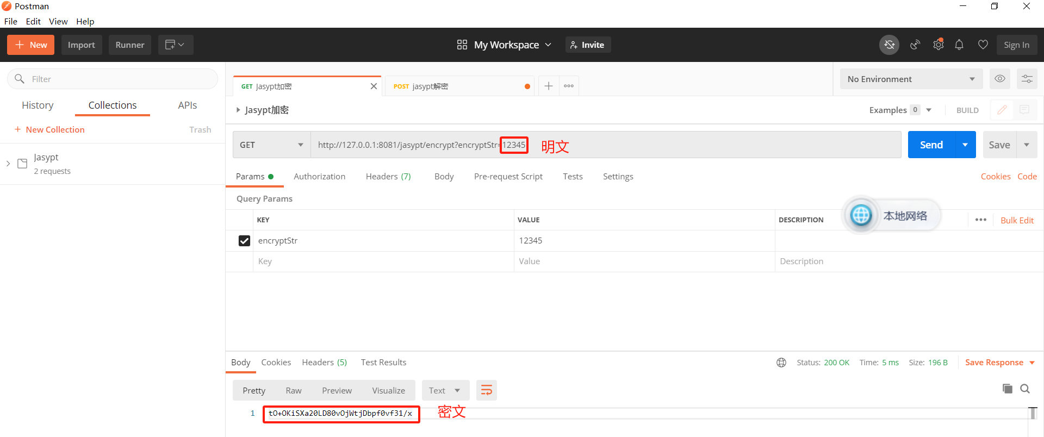Image resolution: width=1044 pixels, height=437 pixels.
Task: Open the tab options three-dots menu
Action: [569, 86]
